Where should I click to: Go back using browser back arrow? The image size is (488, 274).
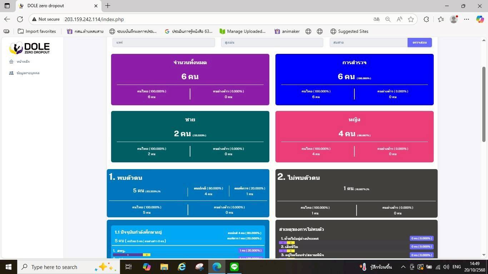pos(7,19)
